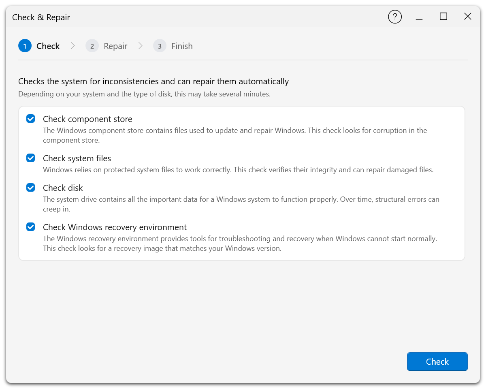
Task: Select step 3 Finish in the wizard
Action: [x=173, y=46]
